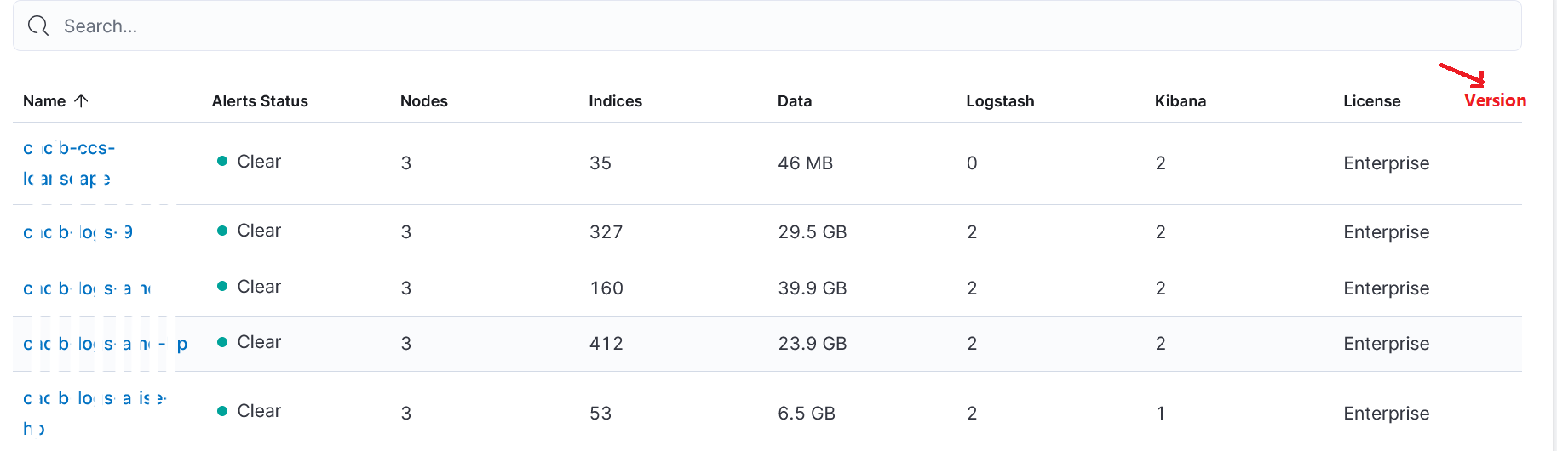Click Logstash value 2 in the 29.5 GB row
This screenshot has width=1557, height=451.
click(x=972, y=232)
